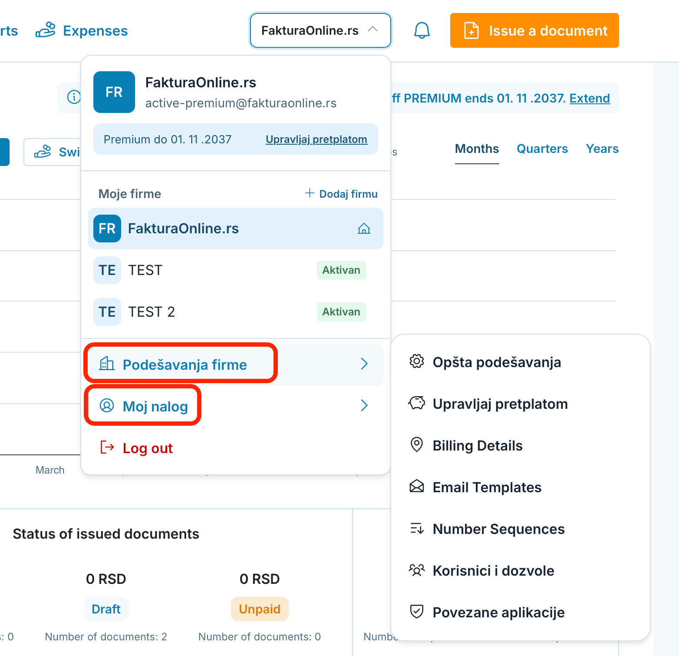This screenshot has width=679, height=656.
Task: Select the TEST company from list
Action: (x=235, y=270)
